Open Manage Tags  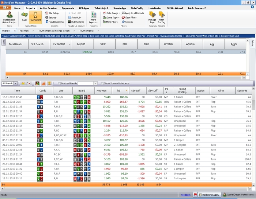(x=152, y=17)
